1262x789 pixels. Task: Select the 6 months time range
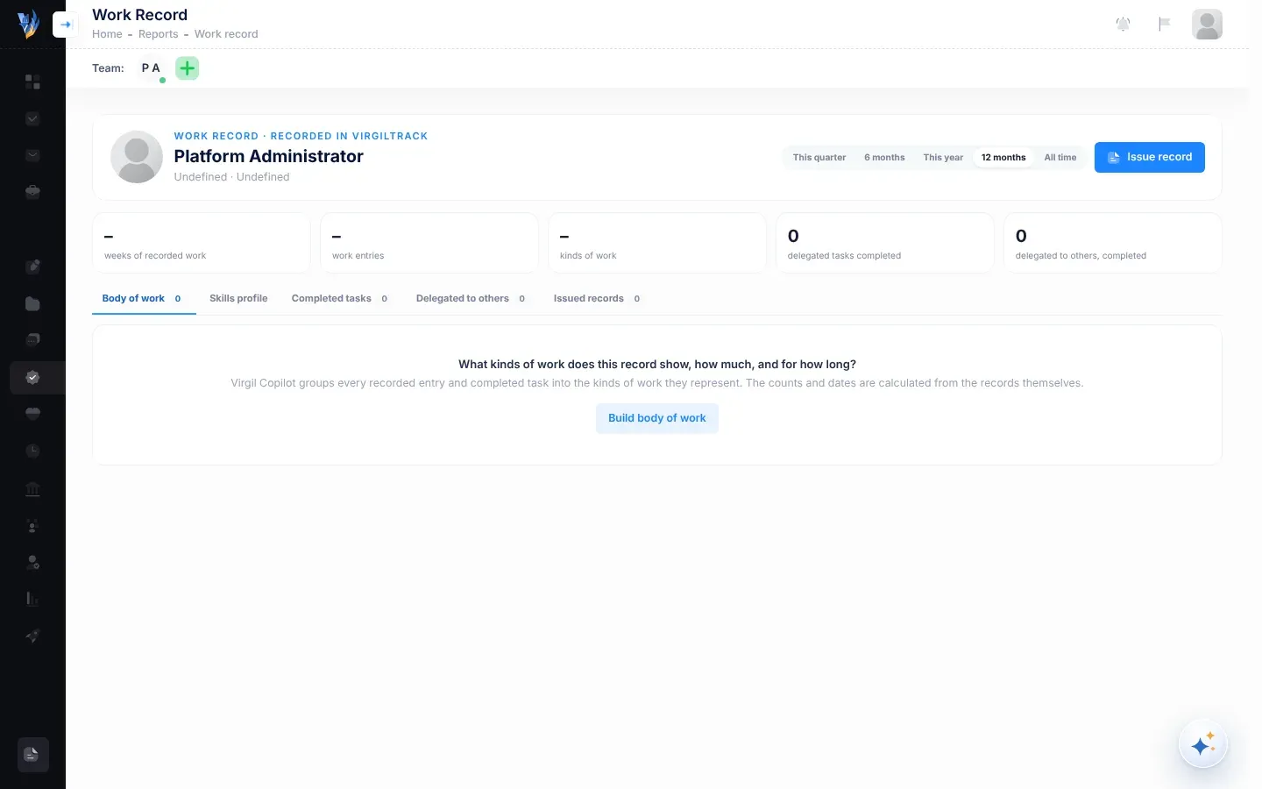[x=884, y=158]
